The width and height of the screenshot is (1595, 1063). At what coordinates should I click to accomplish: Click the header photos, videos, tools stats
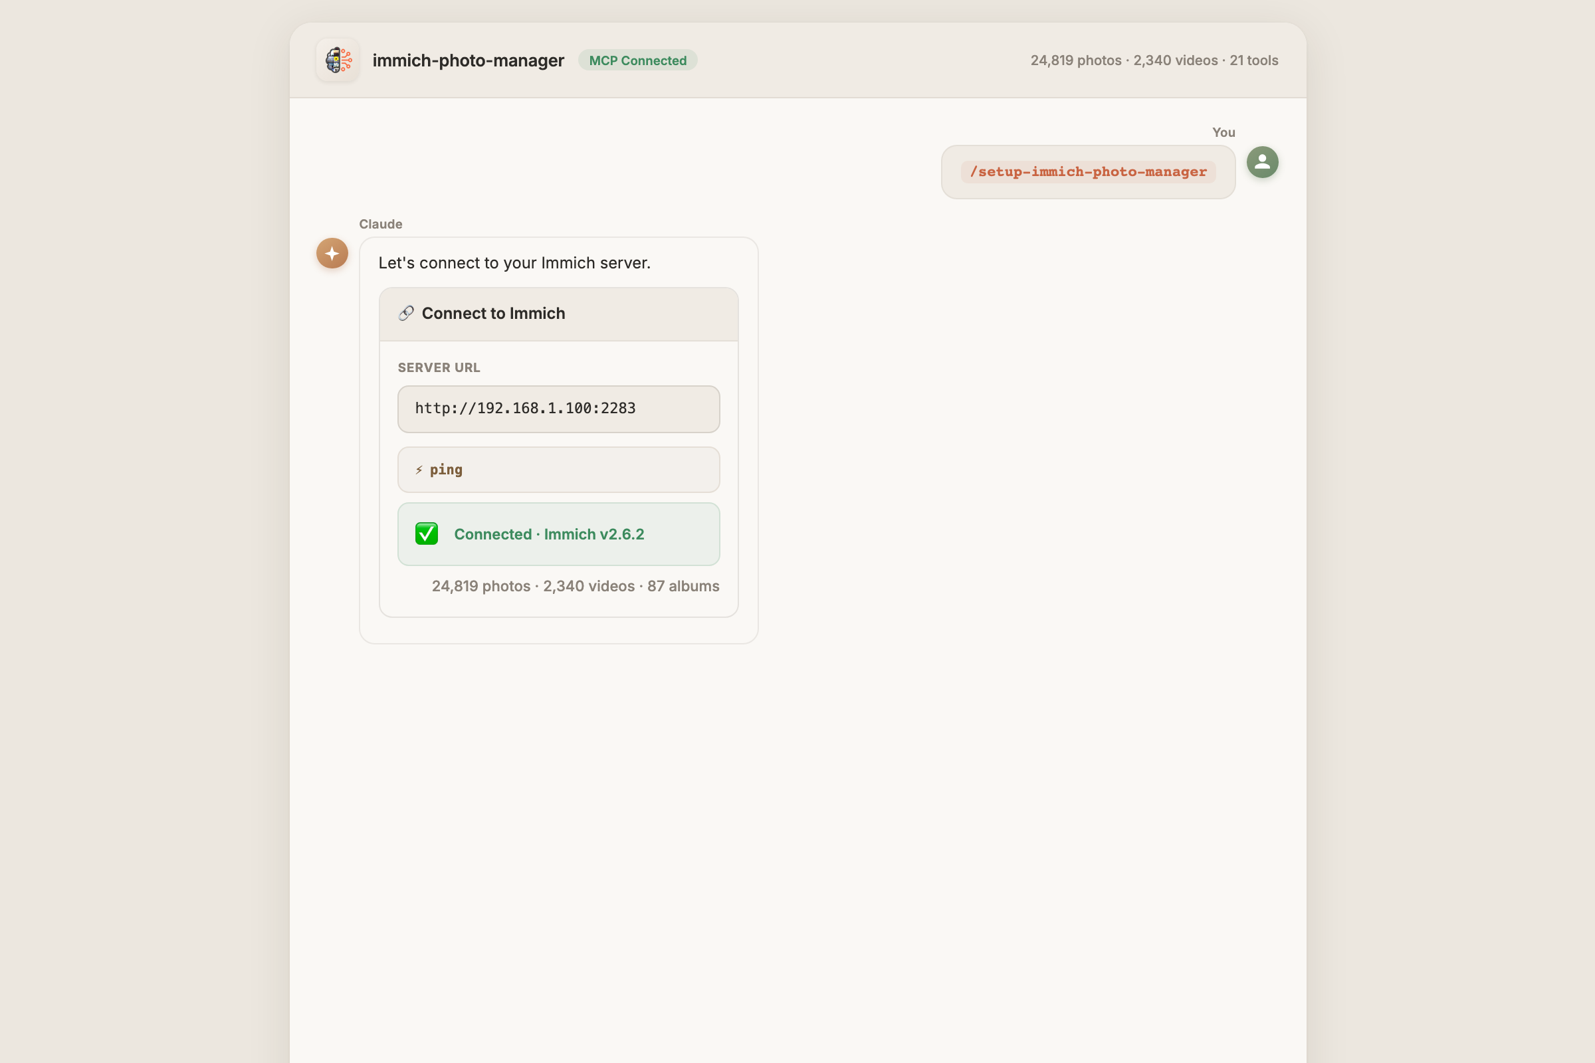(1154, 60)
